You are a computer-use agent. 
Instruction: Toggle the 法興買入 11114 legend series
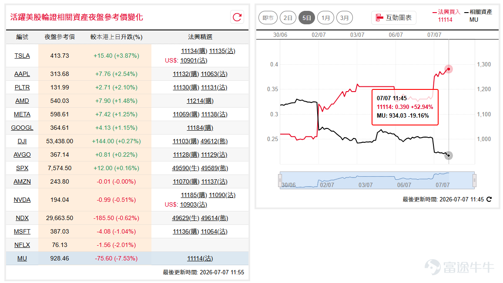[x=446, y=16]
